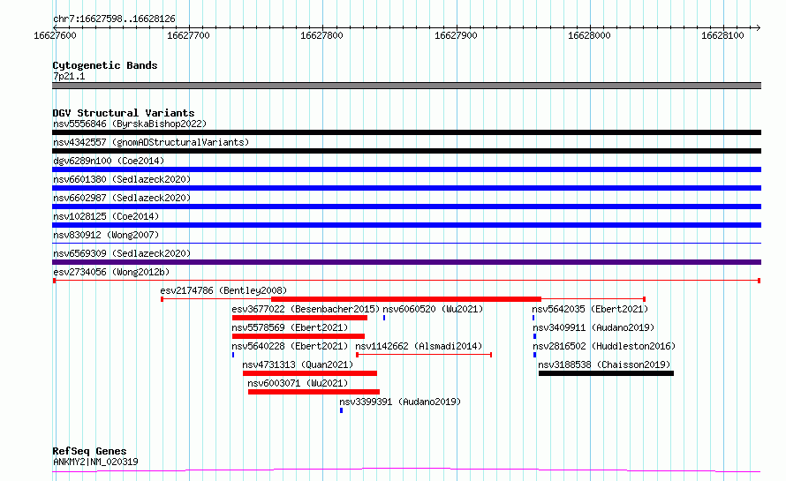Click the black bar under nsv3188538

[606, 373]
